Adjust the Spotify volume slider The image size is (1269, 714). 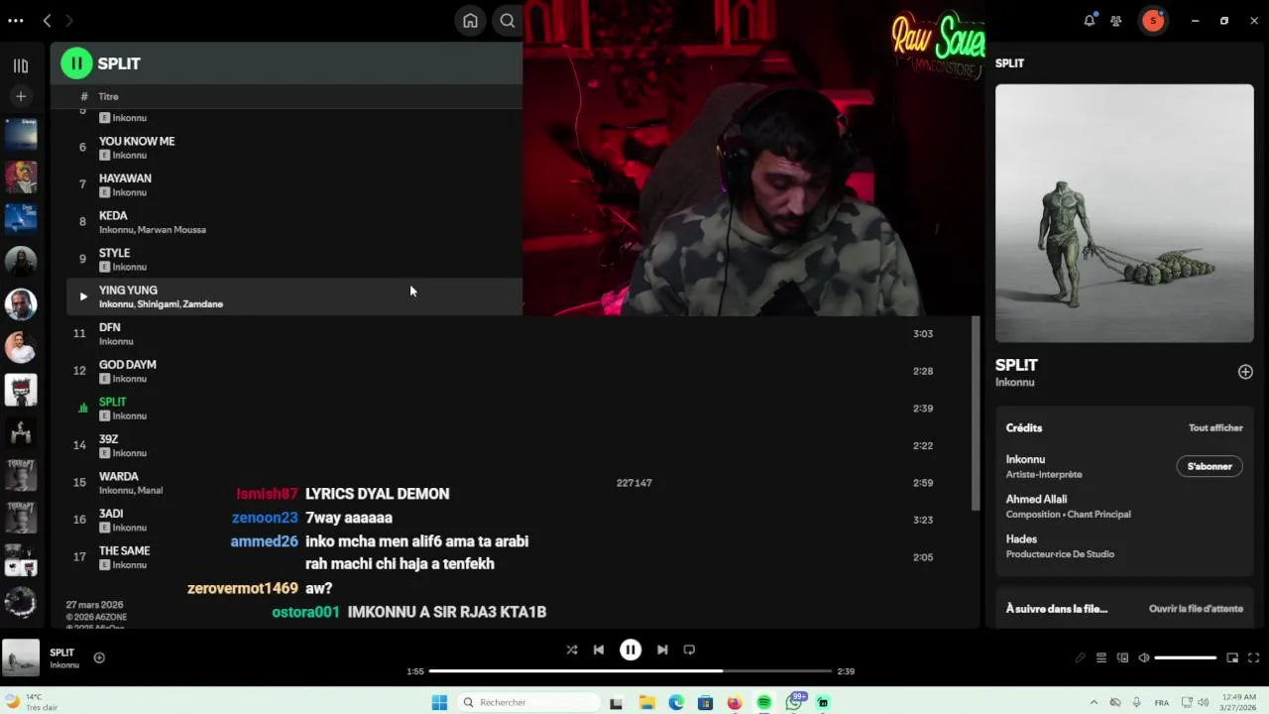1186,657
